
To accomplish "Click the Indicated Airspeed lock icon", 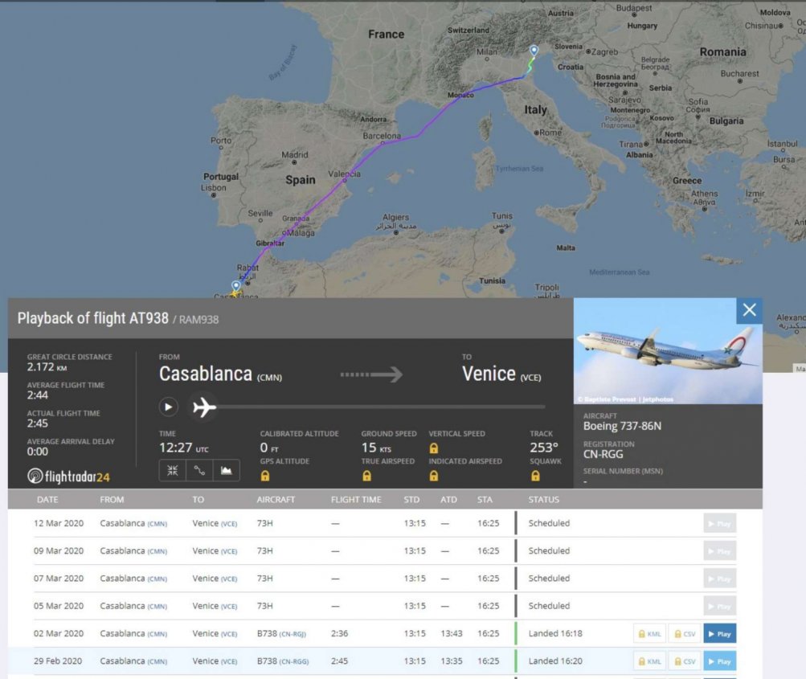I will point(434,476).
